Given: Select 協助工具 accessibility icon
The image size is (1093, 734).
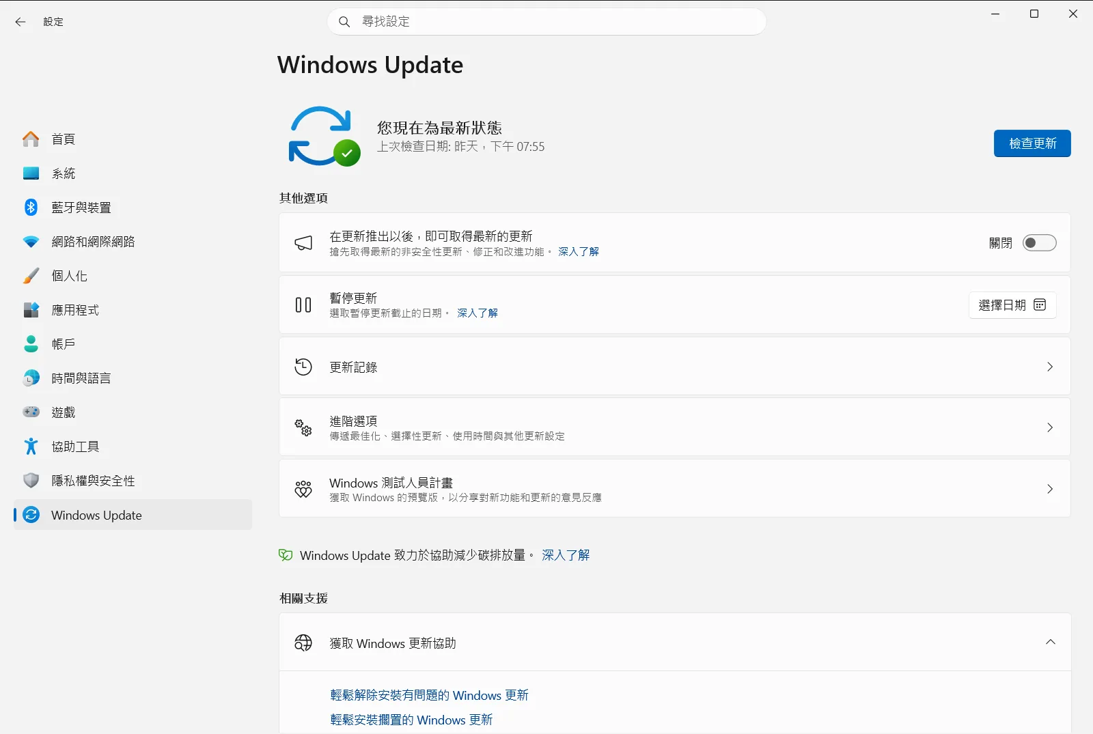Looking at the screenshot, I should click(x=31, y=447).
